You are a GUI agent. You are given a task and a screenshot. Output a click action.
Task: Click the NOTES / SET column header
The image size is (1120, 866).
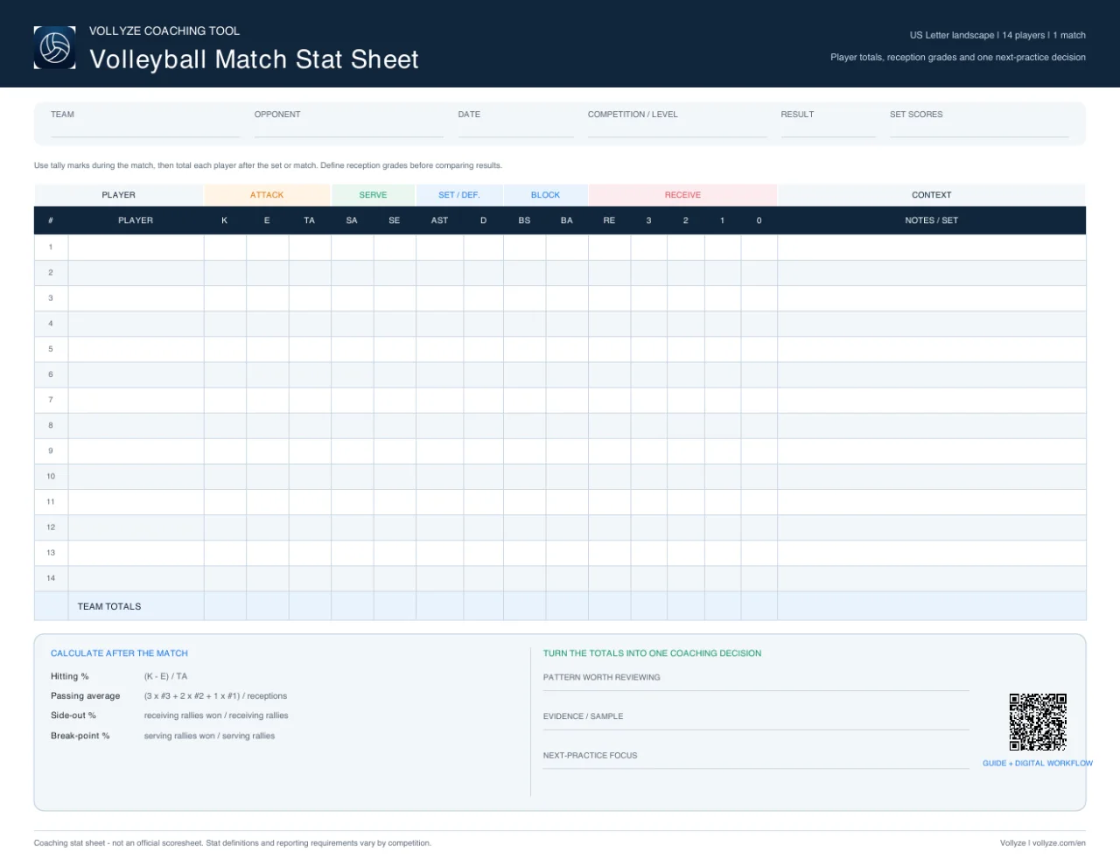(931, 220)
